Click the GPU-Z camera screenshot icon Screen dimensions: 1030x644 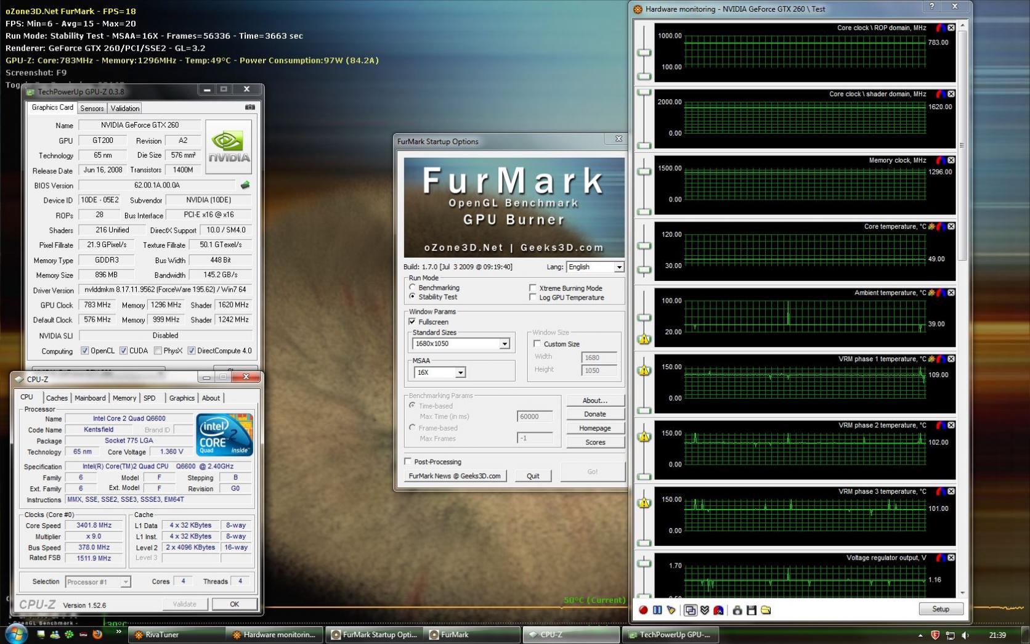coord(249,107)
